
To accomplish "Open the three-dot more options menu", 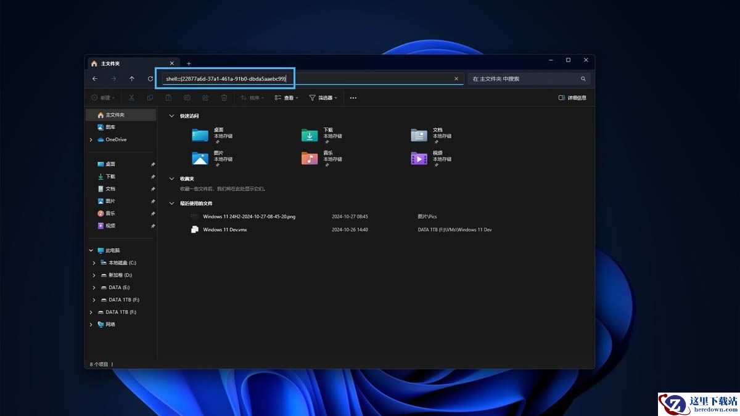I will point(353,97).
